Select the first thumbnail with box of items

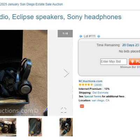coord(8,127)
